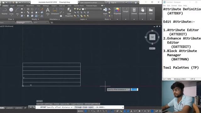Click the Dimension tool icon

tap(55, 10)
